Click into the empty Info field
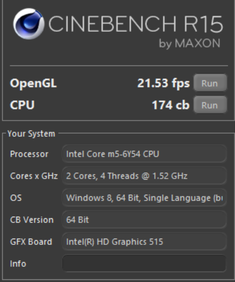The height and width of the screenshot is (282, 235). coord(144,264)
